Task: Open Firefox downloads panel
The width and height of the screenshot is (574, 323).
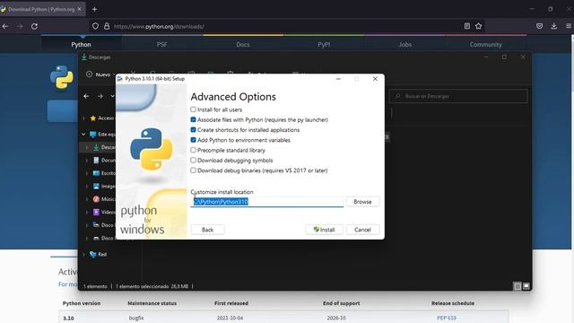Action: coord(554,26)
